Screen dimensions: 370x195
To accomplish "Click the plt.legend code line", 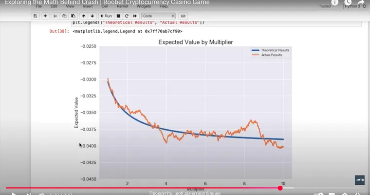I will 139,23.
